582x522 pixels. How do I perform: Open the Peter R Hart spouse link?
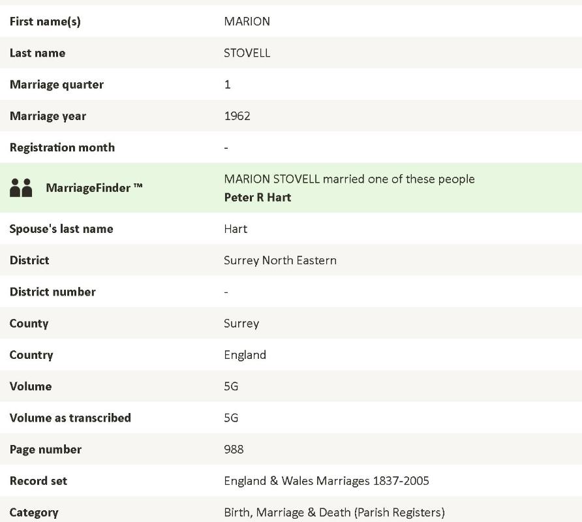point(257,197)
